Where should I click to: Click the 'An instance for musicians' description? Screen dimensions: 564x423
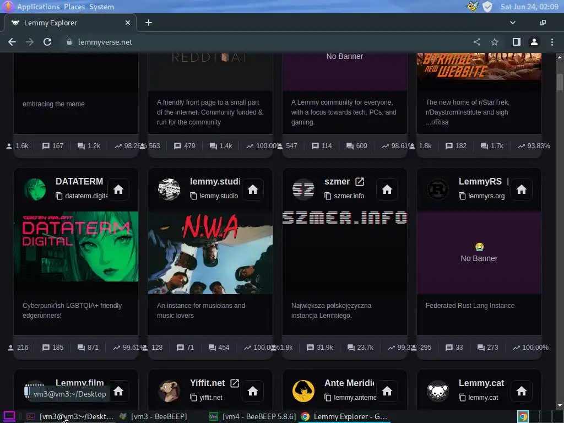pyautogui.click(x=201, y=311)
